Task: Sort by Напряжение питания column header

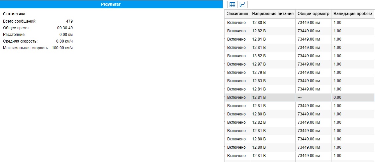Action: tap(273, 14)
